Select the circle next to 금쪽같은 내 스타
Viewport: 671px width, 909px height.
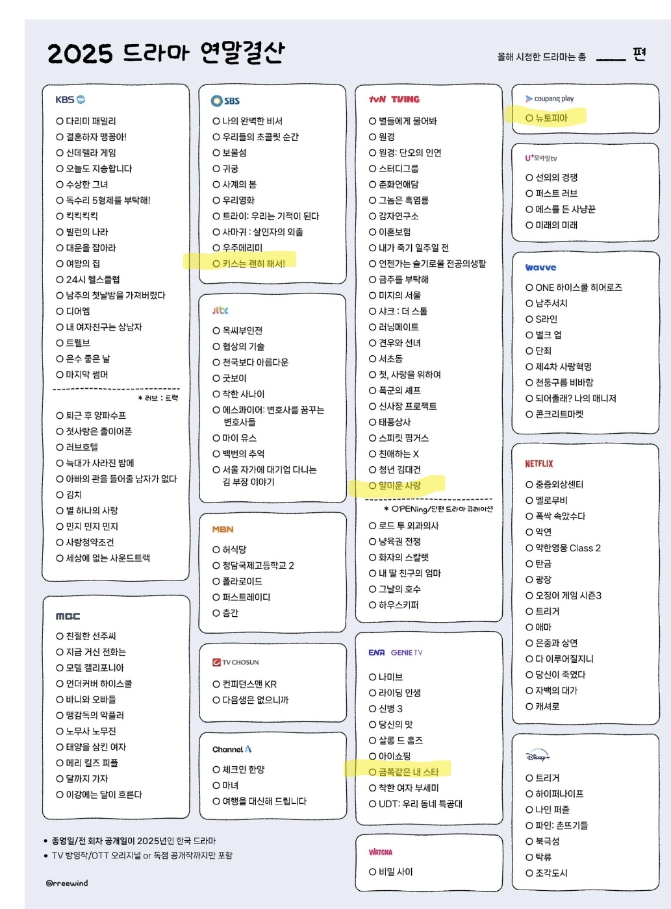(373, 772)
